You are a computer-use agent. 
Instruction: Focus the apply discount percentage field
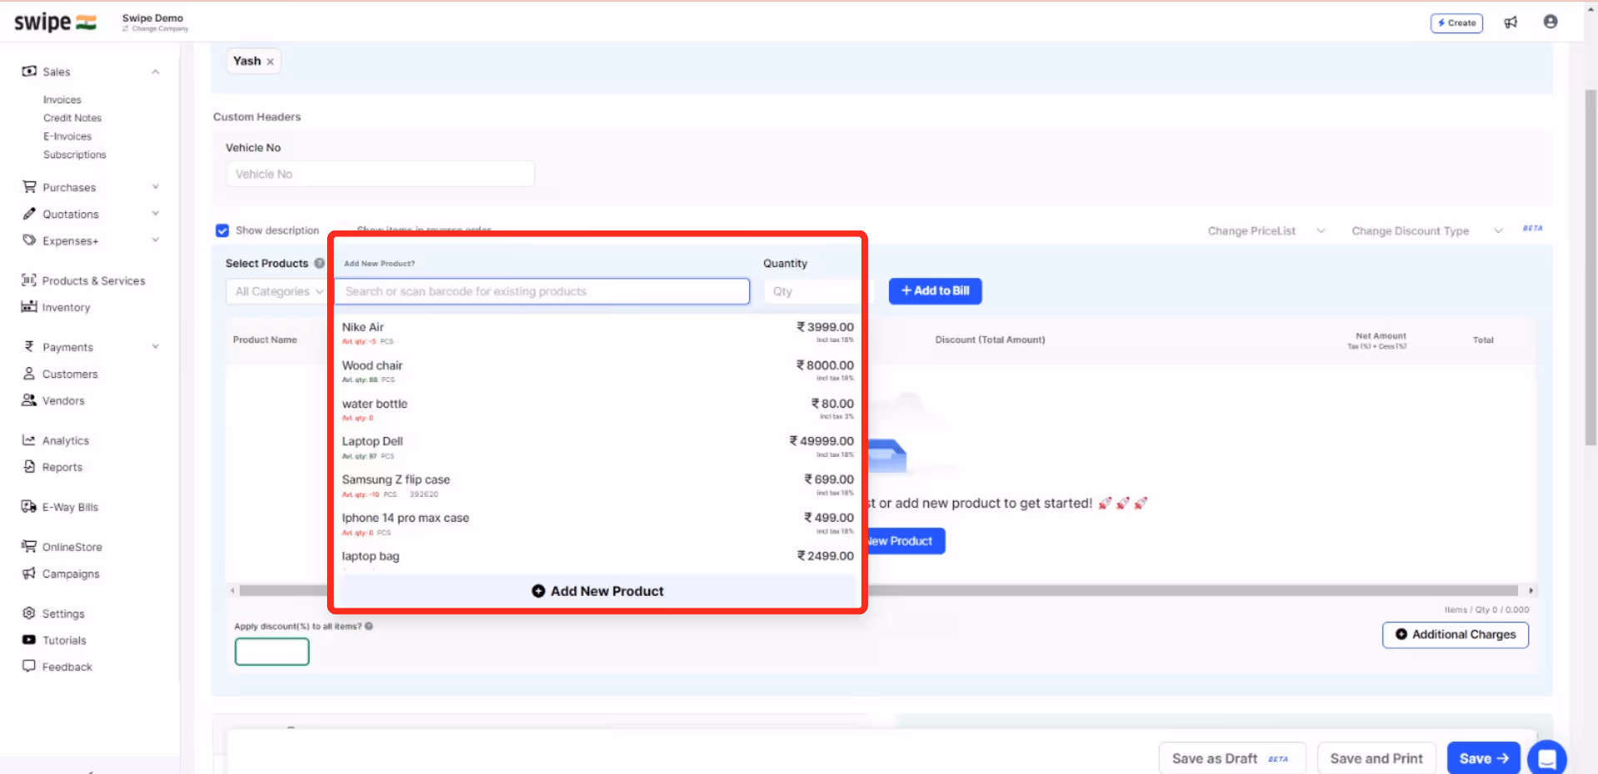pyautogui.click(x=272, y=652)
